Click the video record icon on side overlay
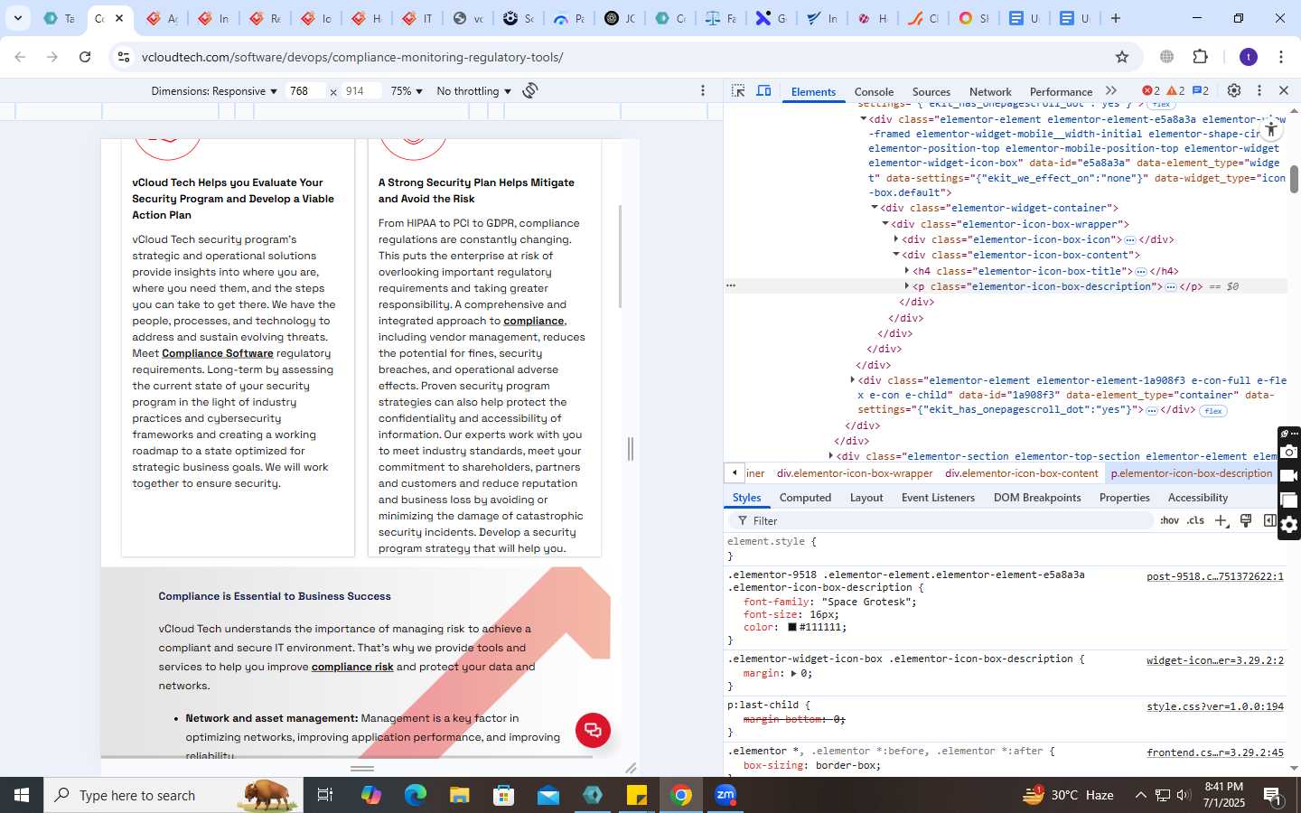This screenshot has width=1301, height=813. click(x=1289, y=476)
